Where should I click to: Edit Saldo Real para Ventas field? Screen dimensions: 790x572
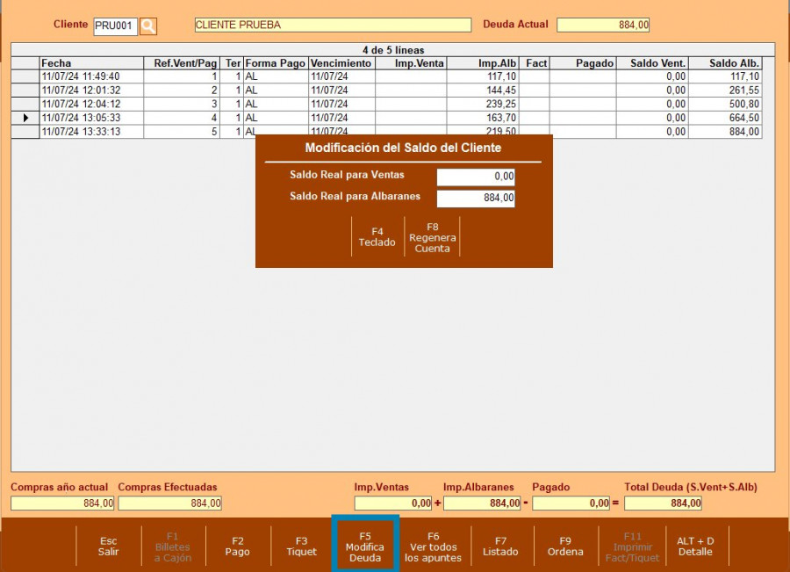point(476,177)
